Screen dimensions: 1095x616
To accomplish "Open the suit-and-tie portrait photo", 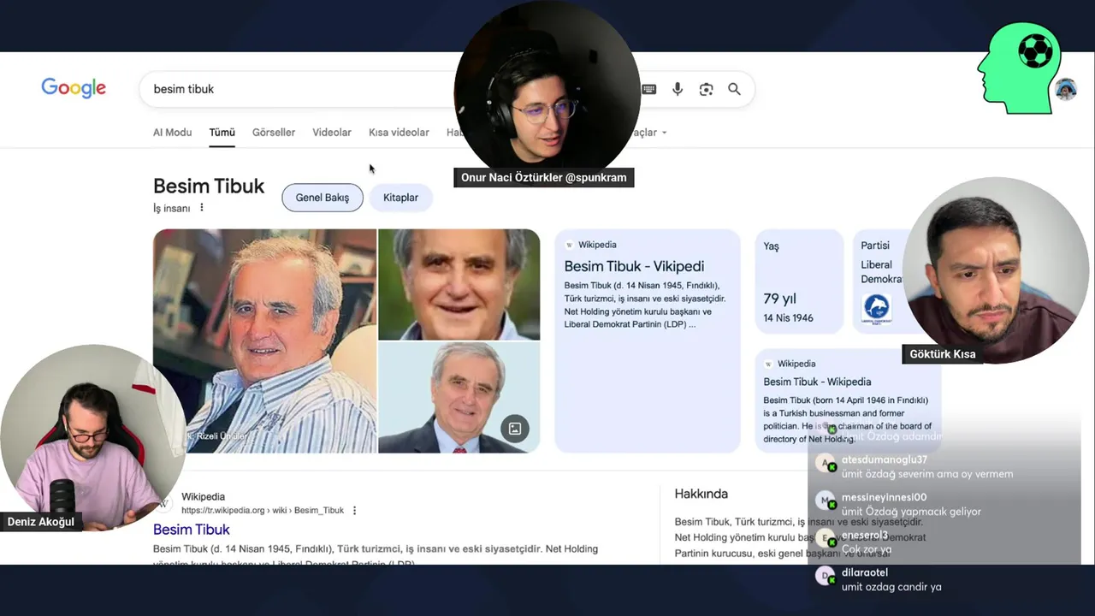I will pyautogui.click(x=459, y=398).
